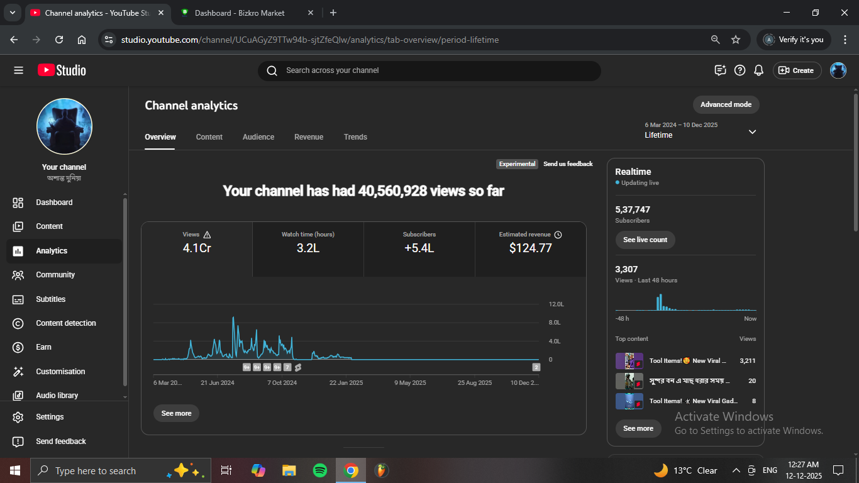Click the Help question mark icon
The width and height of the screenshot is (859, 483).
tap(740, 70)
